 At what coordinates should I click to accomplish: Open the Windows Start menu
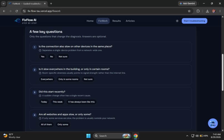[x=88, y=136]
